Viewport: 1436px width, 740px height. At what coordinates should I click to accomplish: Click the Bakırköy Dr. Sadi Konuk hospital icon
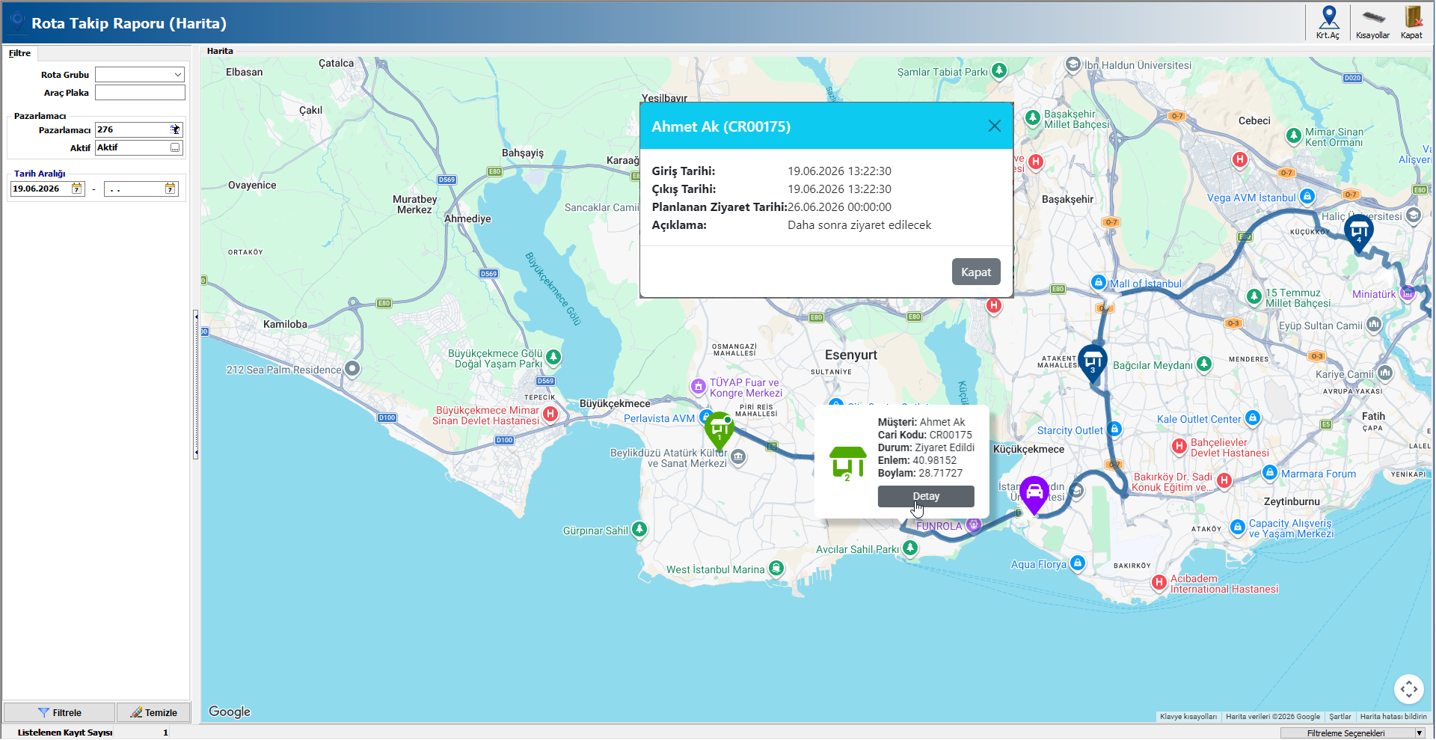[x=1224, y=480]
